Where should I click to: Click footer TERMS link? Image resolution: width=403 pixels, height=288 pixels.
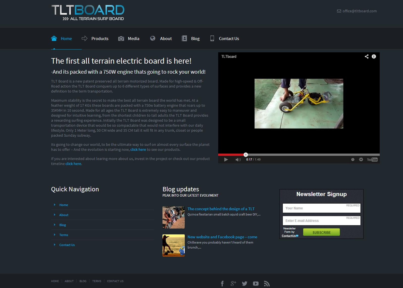coord(97,281)
